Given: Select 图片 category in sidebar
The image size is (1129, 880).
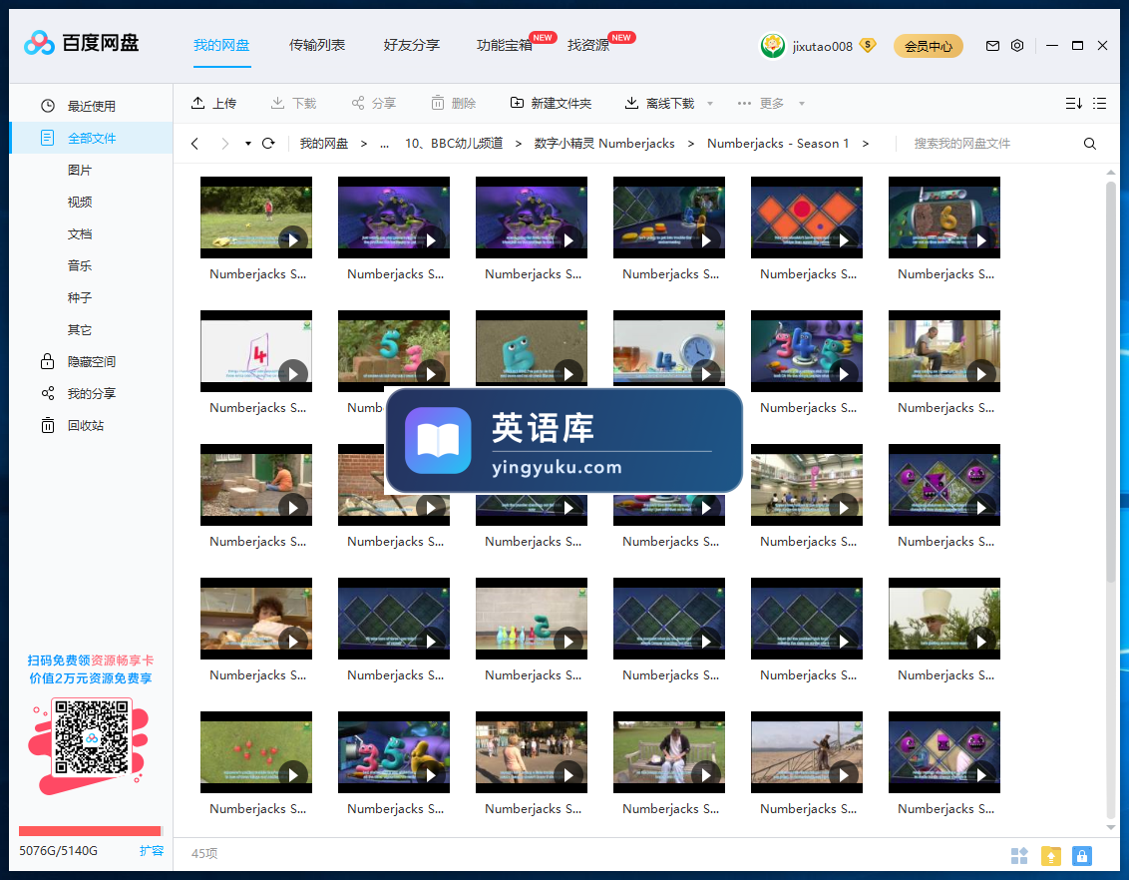Looking at the screenshot, I should coord(80,170).
